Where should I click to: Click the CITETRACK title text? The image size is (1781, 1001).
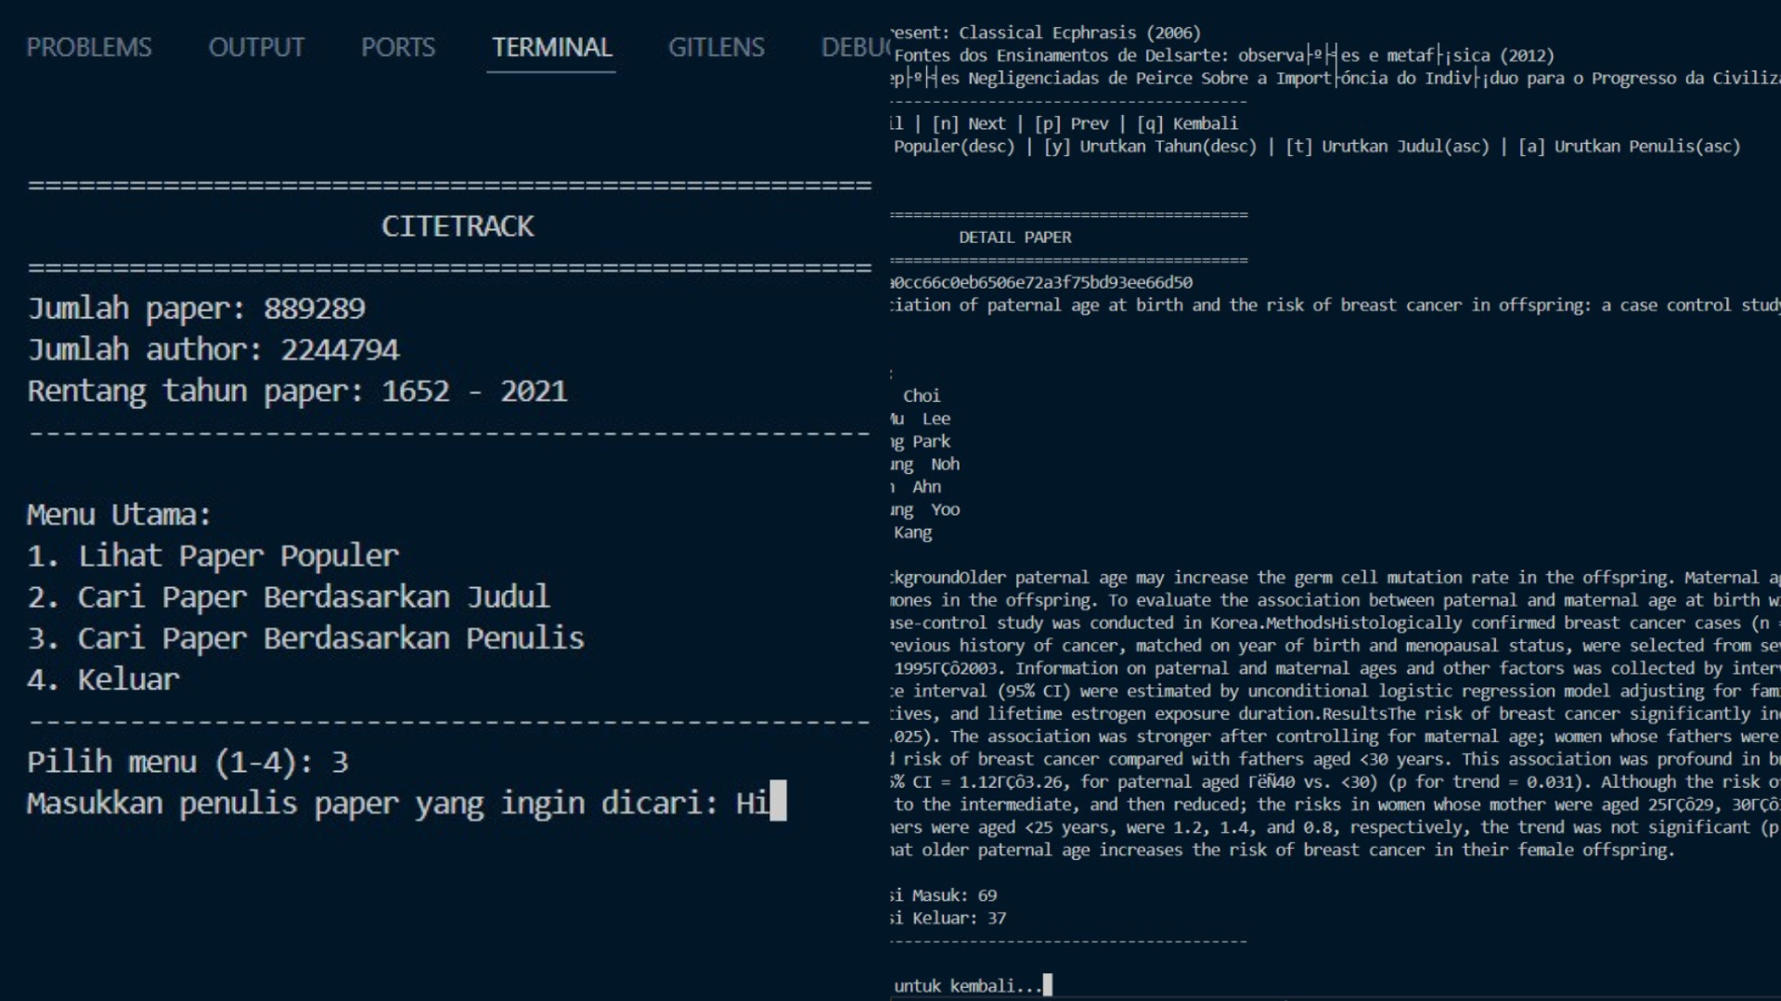(x=458, y=226)
